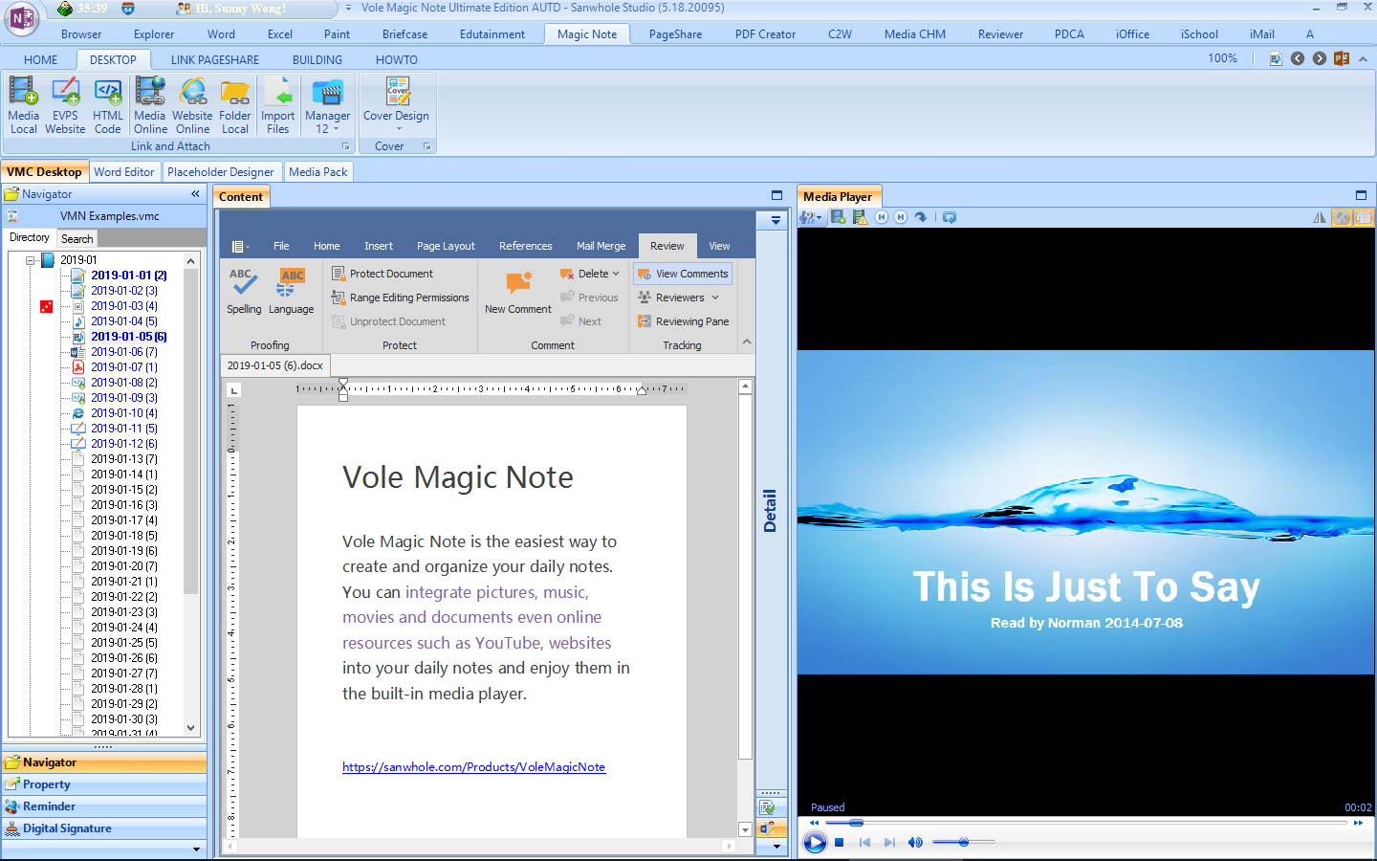This screenshot has width=1377, height=861.
Task: Mute the media player volume
Action: click(x=915, y=843)
